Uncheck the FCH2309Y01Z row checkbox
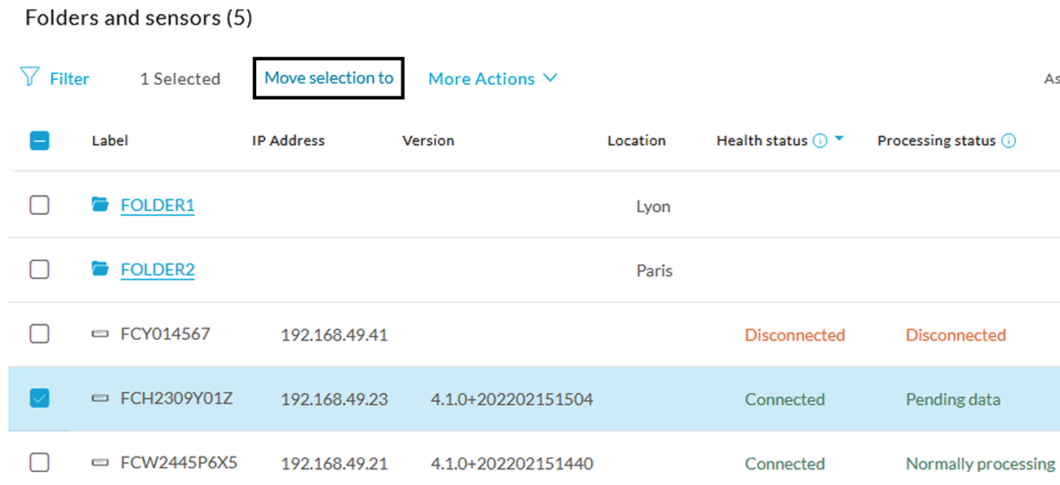 coord(39,398)
